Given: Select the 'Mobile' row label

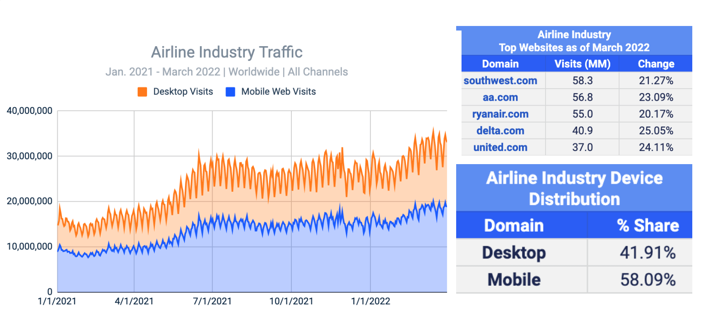Looking at the screenshot, I should 514,280.
